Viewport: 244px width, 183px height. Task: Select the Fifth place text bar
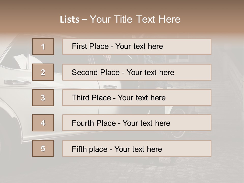137,148
